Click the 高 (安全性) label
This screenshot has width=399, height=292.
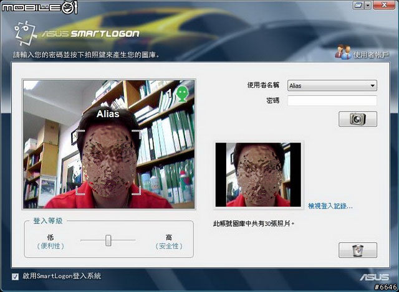click(169, 242)
